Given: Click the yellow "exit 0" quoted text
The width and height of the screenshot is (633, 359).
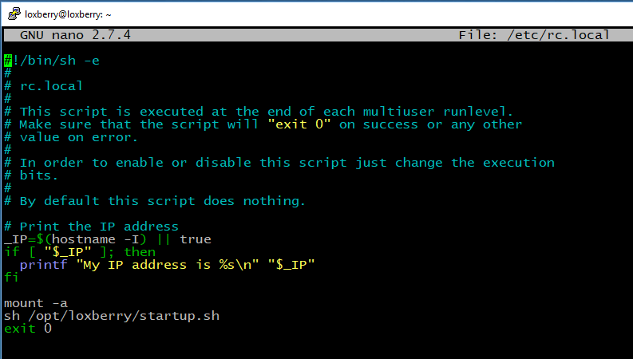Looking at the screenshot, I should (x=299, y=124).
